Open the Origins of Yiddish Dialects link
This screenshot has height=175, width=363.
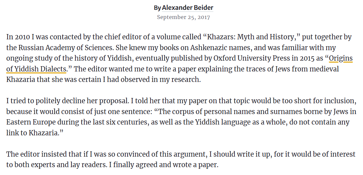click(341, 59)
